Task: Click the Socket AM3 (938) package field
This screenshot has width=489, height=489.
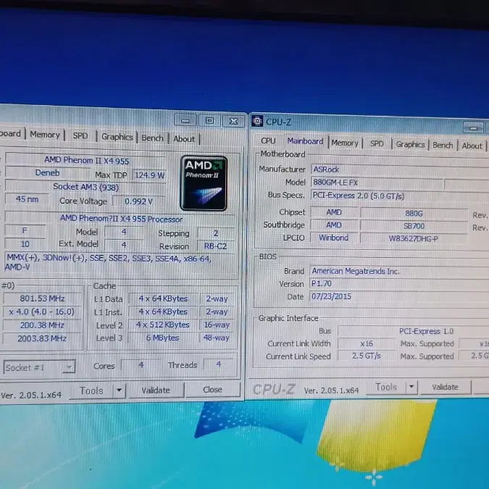Action: [85, 187]
